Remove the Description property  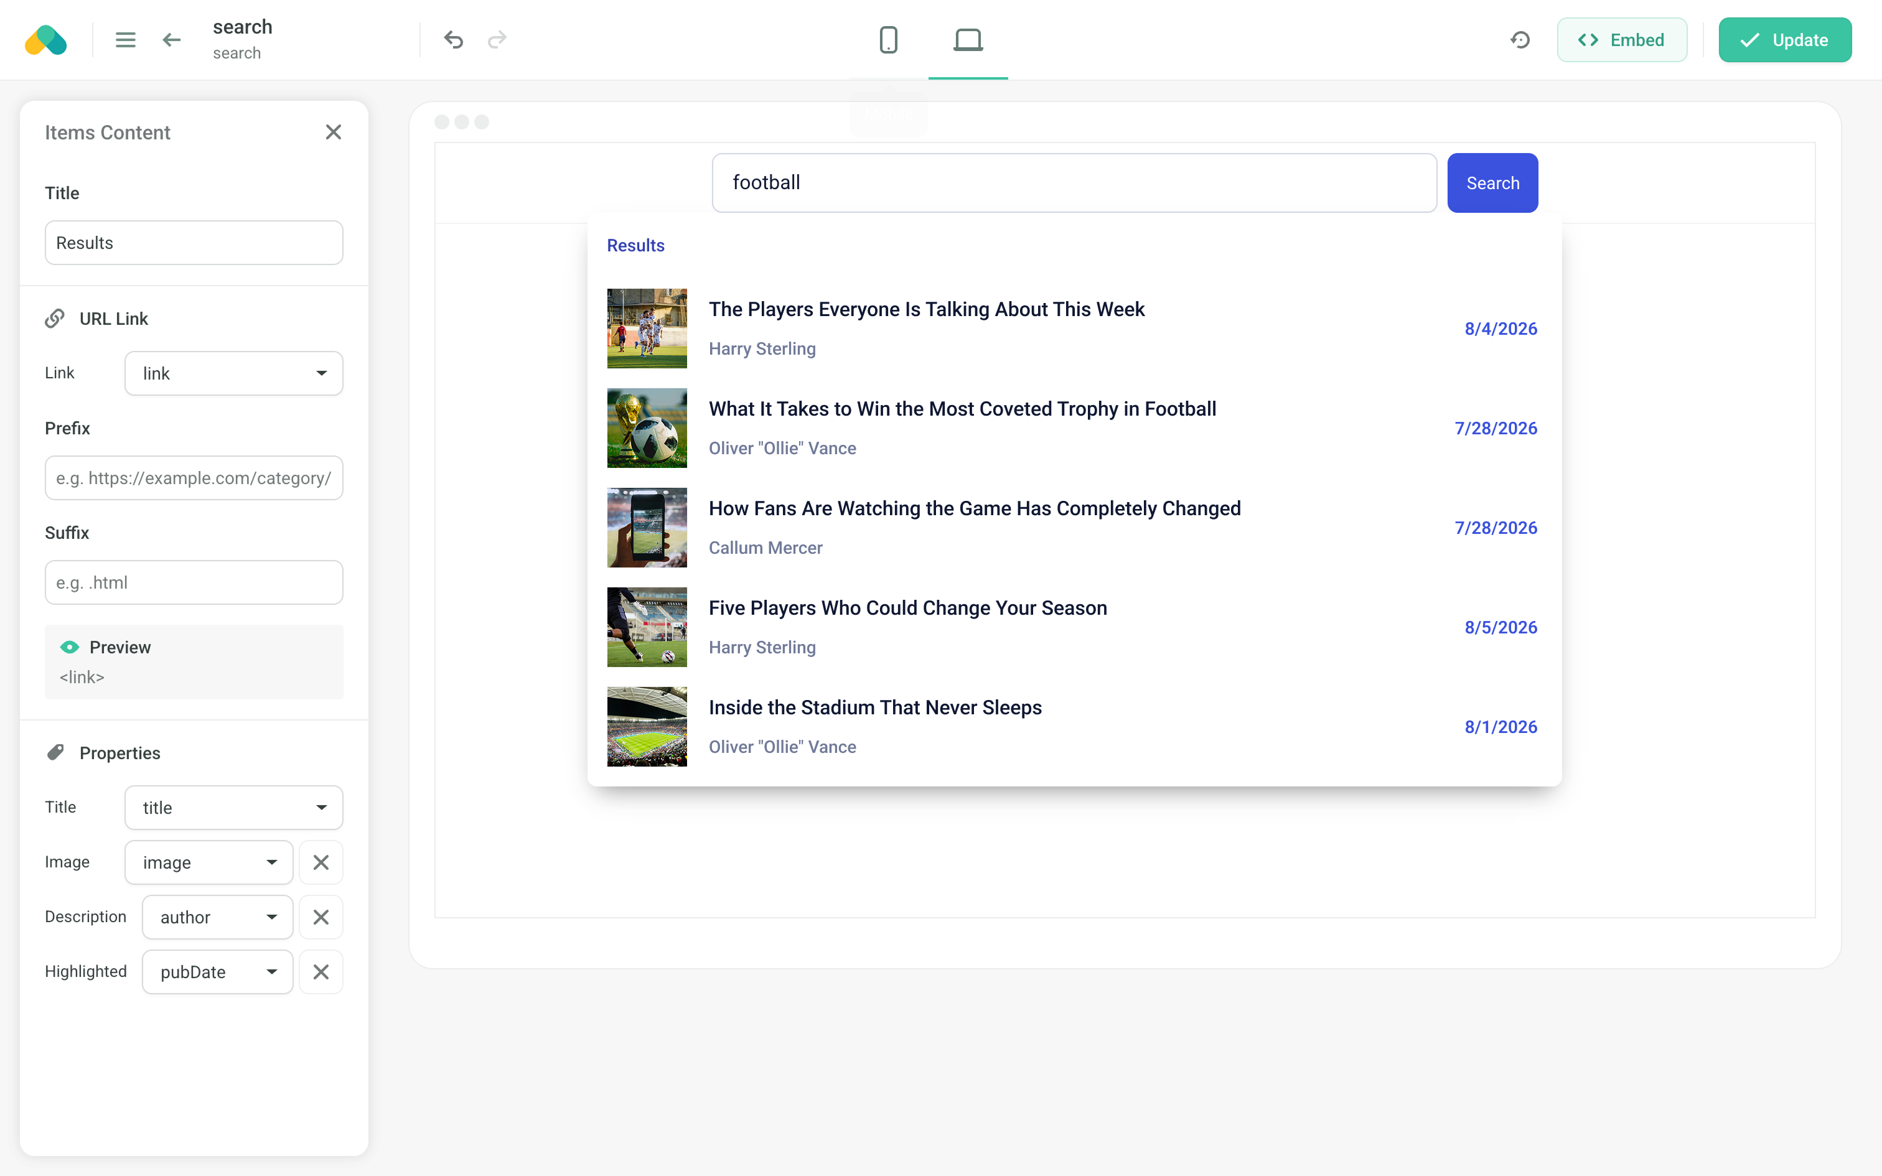click(x=321, y=917)
